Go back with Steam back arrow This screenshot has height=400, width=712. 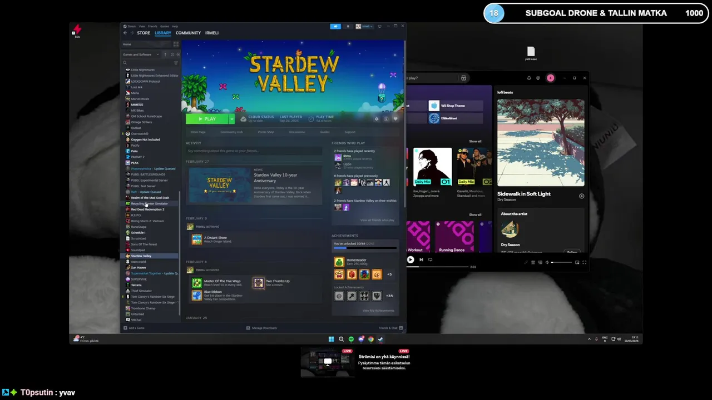tap(125, 33)
